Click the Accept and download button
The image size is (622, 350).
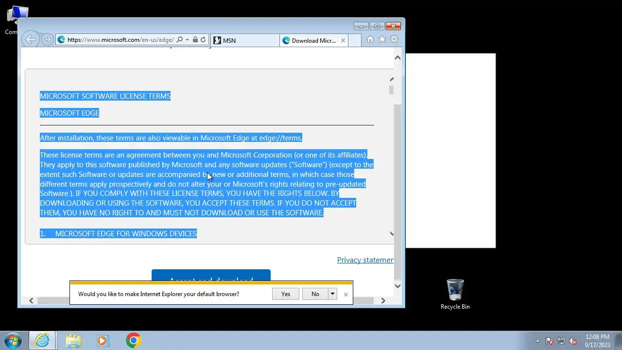click(211, 276)
